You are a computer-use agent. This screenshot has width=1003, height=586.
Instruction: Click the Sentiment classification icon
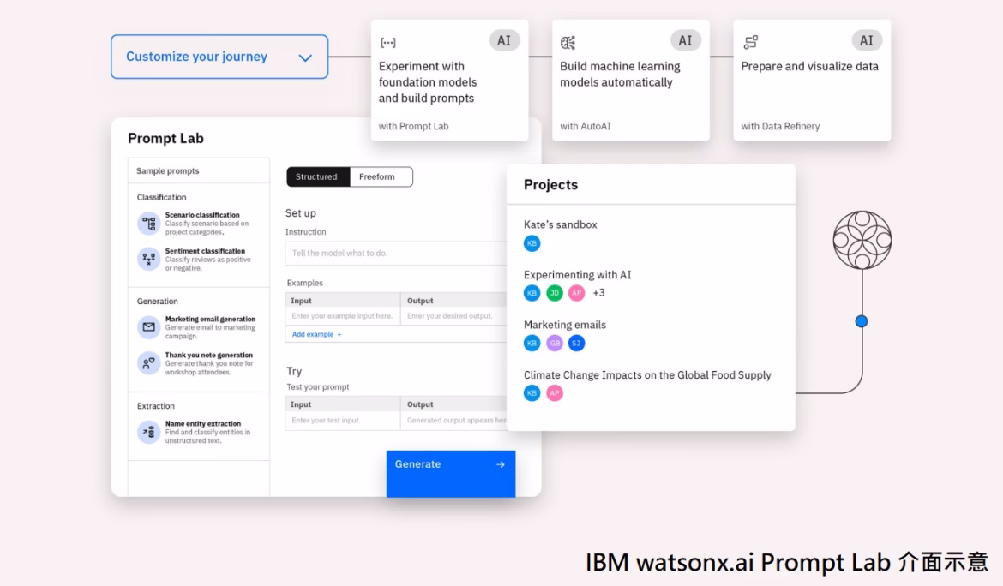[149, 259]
